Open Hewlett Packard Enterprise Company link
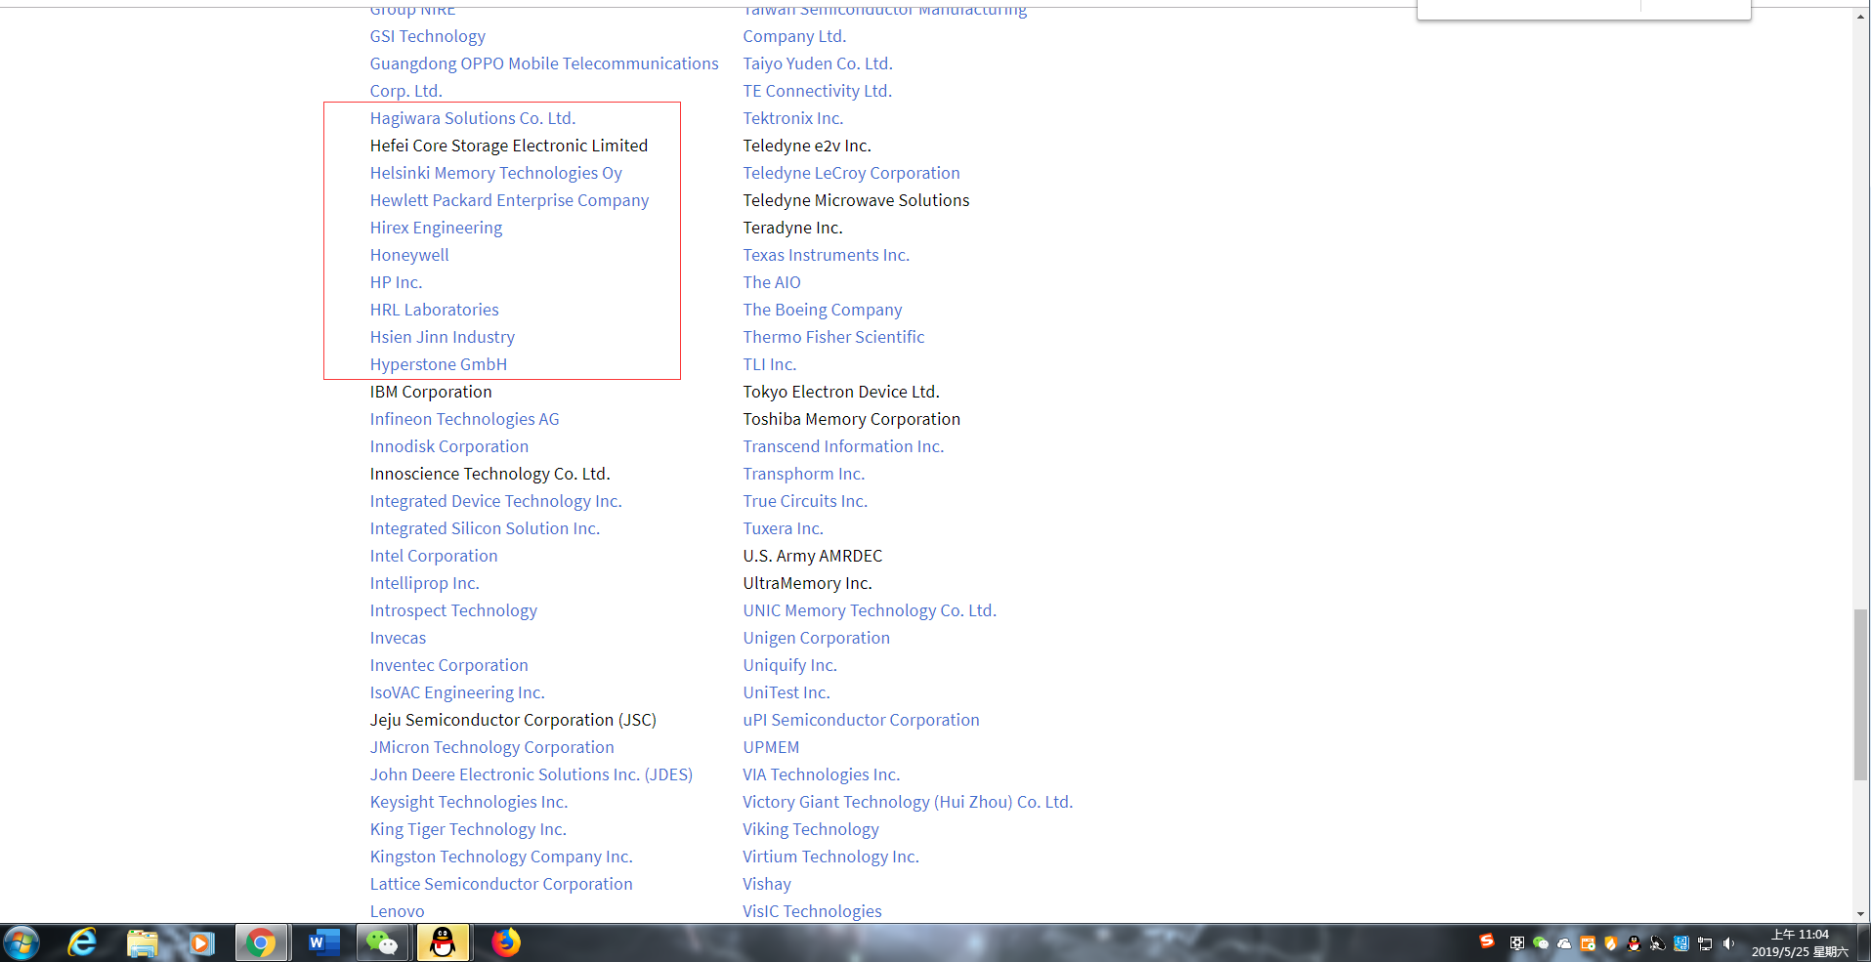The width and height of the screenshot is (1871, 962). (x=509, y=200)
